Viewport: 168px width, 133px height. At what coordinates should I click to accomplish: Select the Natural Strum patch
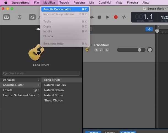tap(62, 95)
